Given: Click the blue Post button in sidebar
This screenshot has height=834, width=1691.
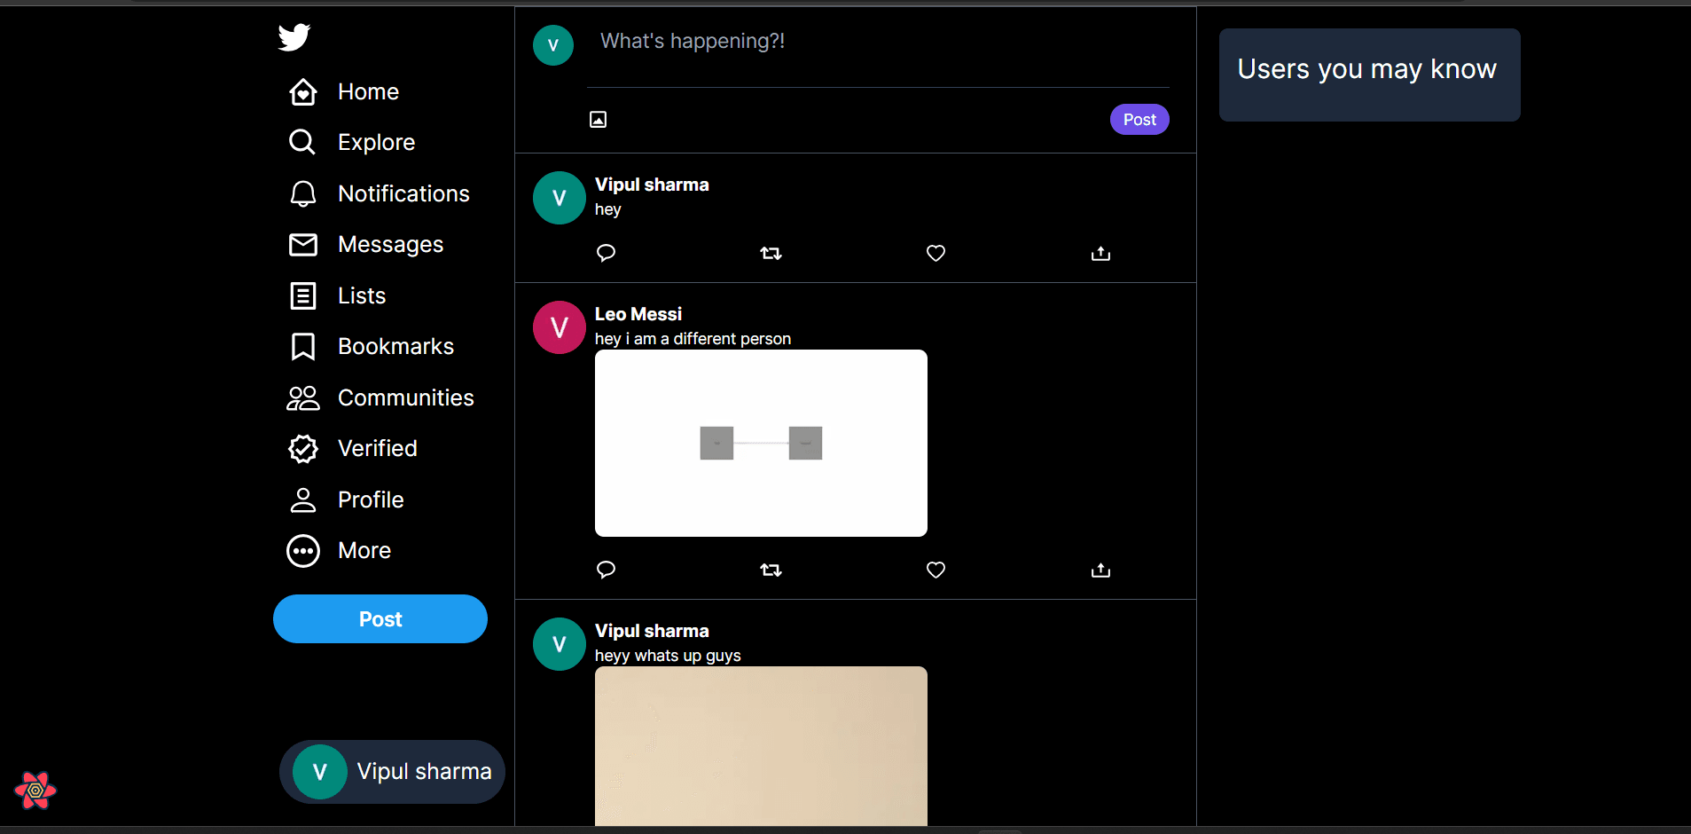Looking at the screenshot, I should [x=380, y=618].
